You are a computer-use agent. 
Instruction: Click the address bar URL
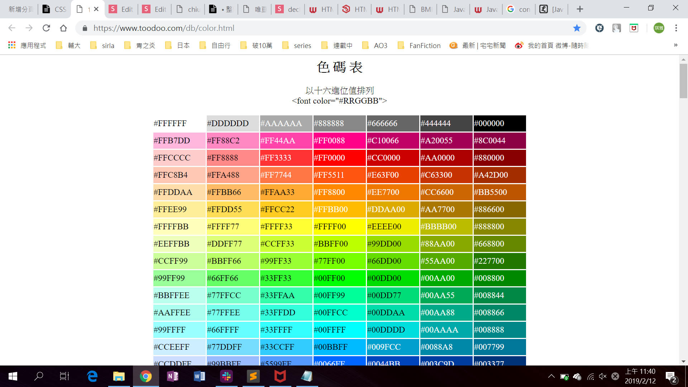pyautogui.click(x=164, y=28)
